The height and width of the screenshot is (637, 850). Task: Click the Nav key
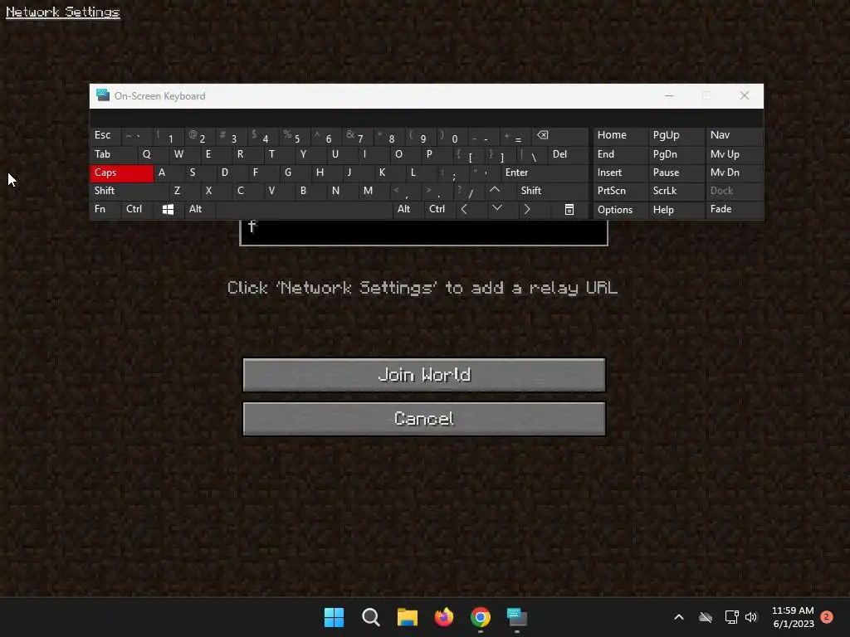click(734, 135)
